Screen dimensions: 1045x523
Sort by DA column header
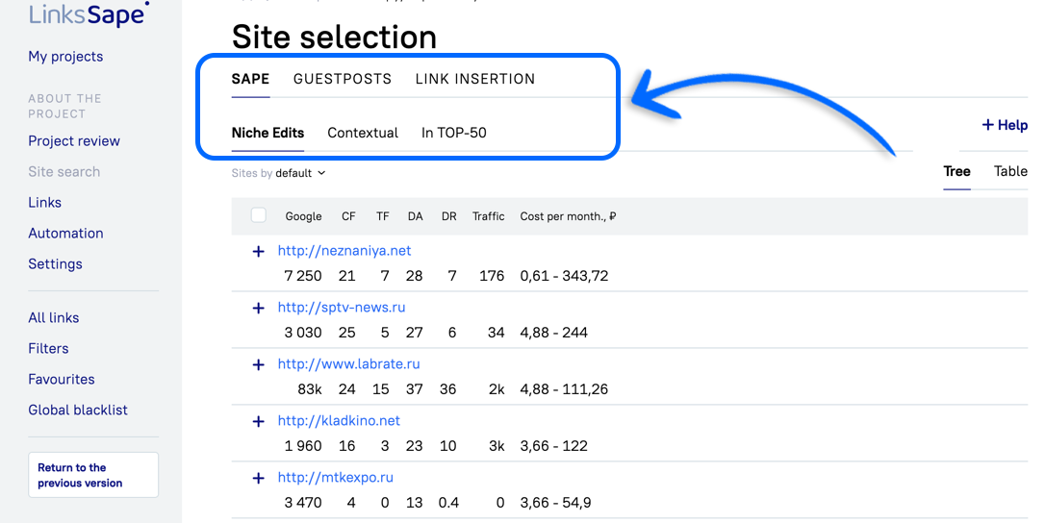415,216
